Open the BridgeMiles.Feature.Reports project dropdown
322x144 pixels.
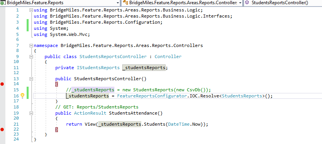pyautogui.click(x=118, y=3)
